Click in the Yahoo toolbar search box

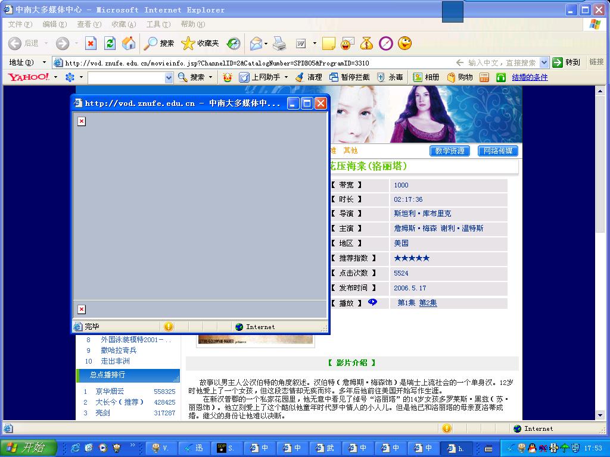126,78
